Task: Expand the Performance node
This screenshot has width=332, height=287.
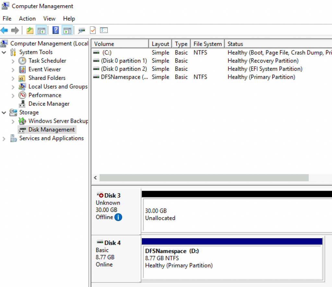Action: [13, 96]
